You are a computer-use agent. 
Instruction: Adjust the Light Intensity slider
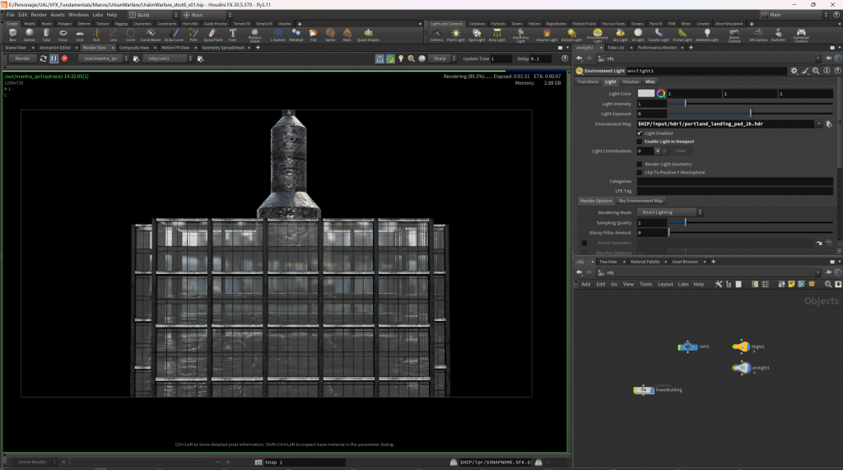tap(751, 104)
